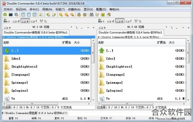Open directory hotlist * in left panel

pos(71,28)
